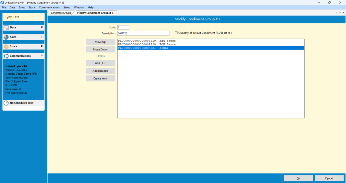Expand the Data sidebar section chevron
Viewport: 346px width, 183px height.
pyautogui.click(x=42, y=27)
